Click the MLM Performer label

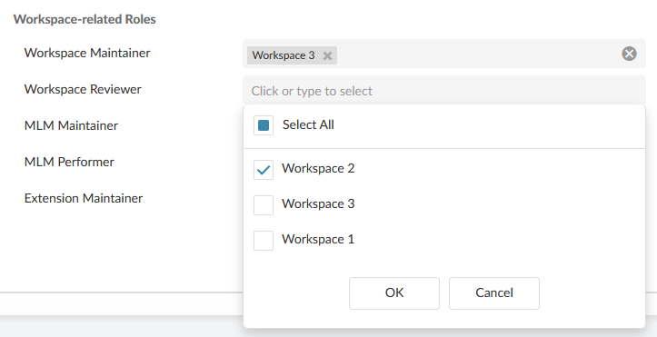pyautogui.click(x=69, y=162)
